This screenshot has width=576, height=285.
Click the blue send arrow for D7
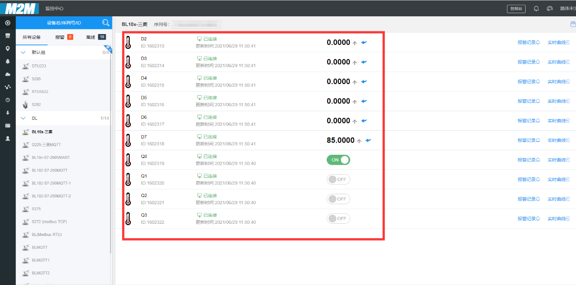click(368, 140)
